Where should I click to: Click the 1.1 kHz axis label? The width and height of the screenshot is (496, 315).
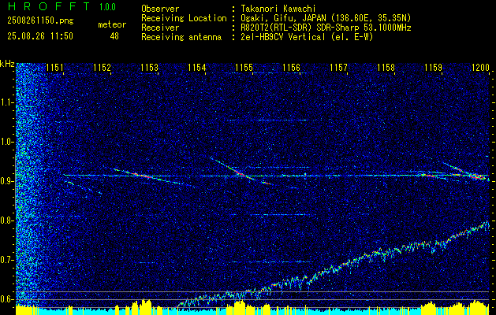click(x=7, y=102)
